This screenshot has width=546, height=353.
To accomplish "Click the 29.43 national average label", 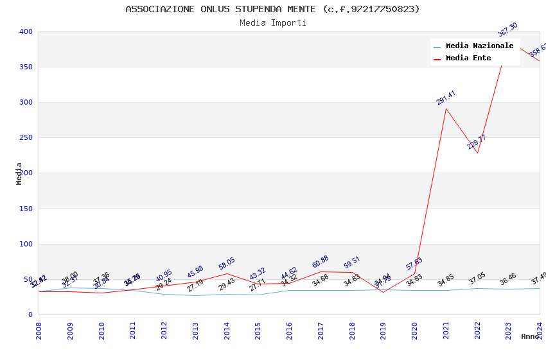I will pyautogui.click(x=227, y=284).
